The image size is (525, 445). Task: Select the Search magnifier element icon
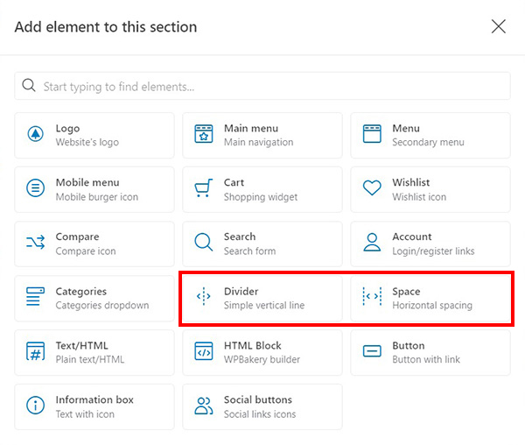(x=204, y=244)
